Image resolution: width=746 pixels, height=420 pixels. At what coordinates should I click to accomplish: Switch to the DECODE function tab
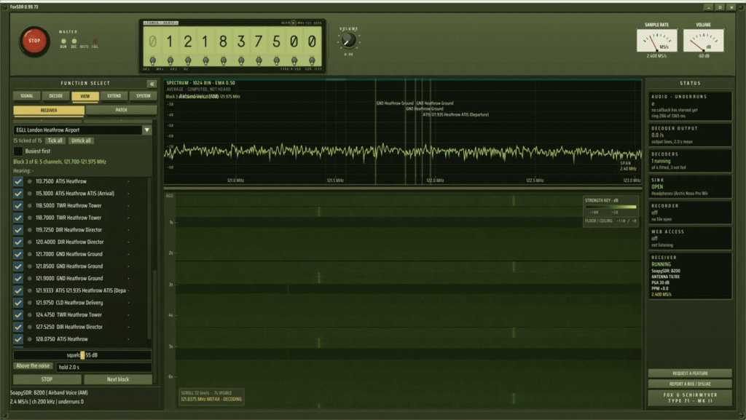point(55,96)
